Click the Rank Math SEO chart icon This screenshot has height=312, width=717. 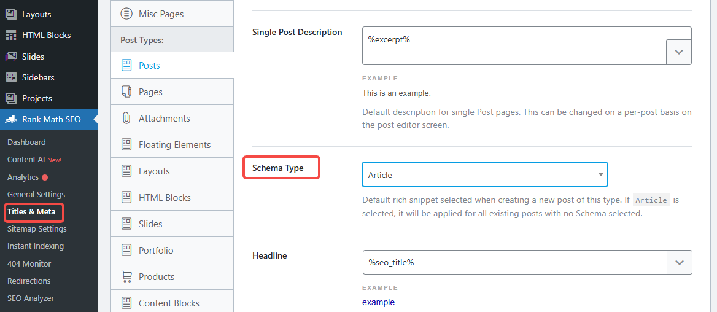(x=11, y=119)
